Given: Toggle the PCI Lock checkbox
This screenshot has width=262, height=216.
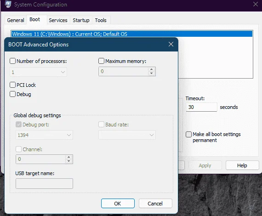Looking at the screenshot, I should (x=13, y=85).
